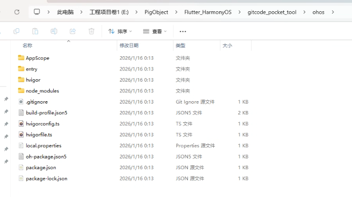Screen dimensions: 352x197
Task: Open the 排序 sort dropdown
Action: pyautogui.click(x=120, y=31)
